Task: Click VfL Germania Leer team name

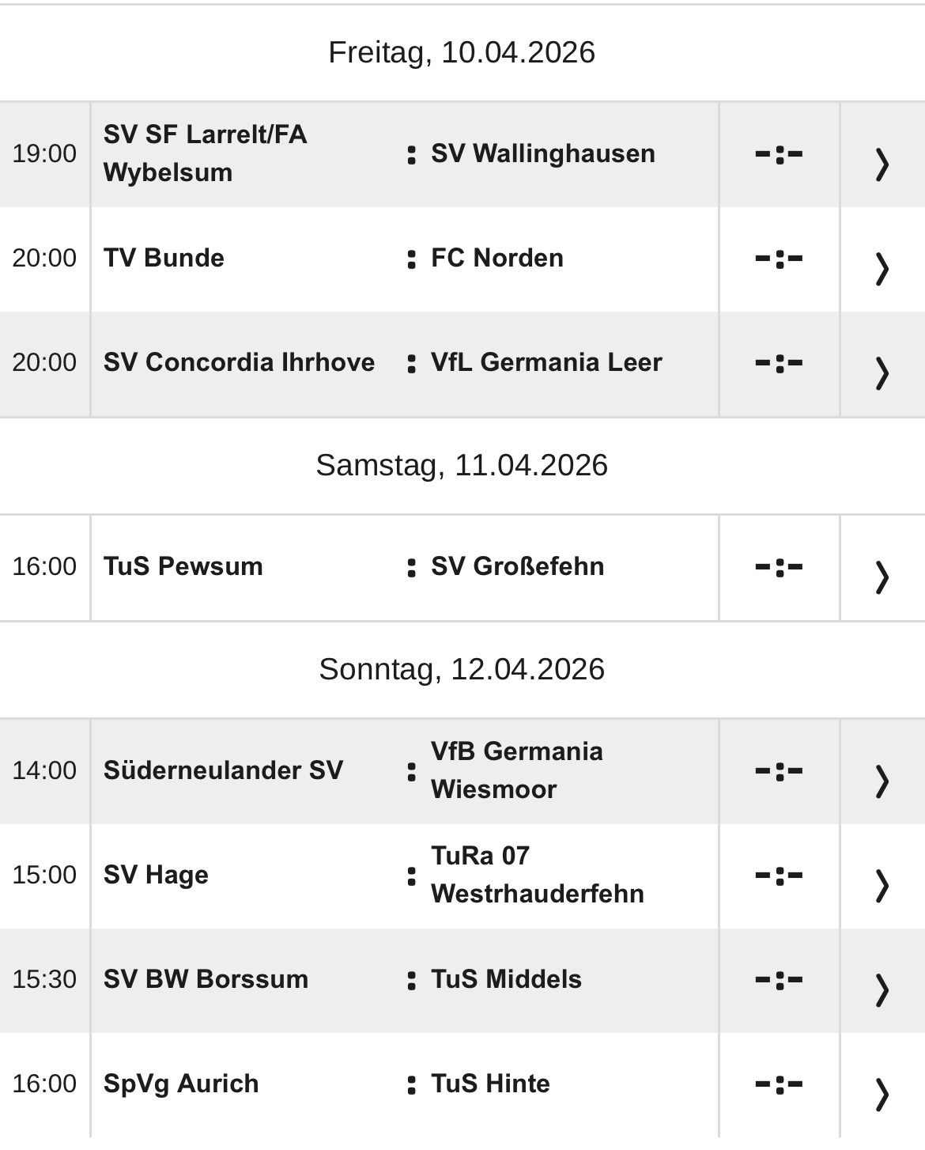Action: coord(546,362)
